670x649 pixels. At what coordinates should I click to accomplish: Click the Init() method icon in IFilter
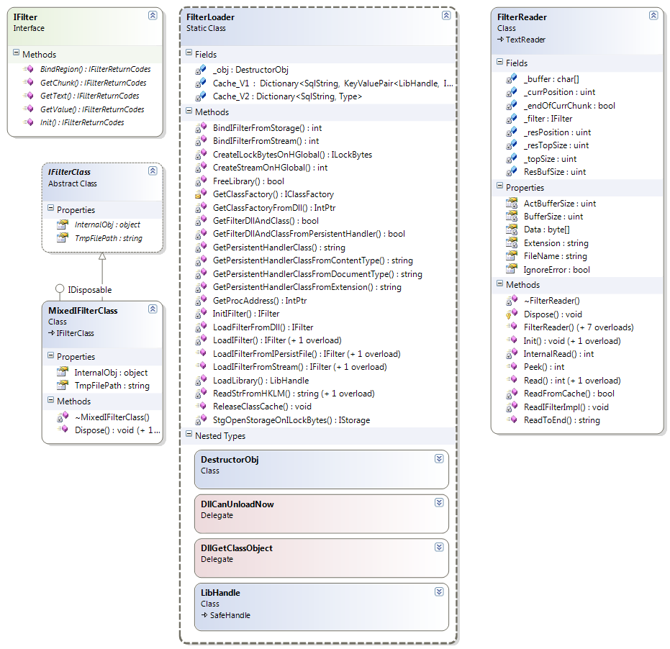[x=29, y=122]
